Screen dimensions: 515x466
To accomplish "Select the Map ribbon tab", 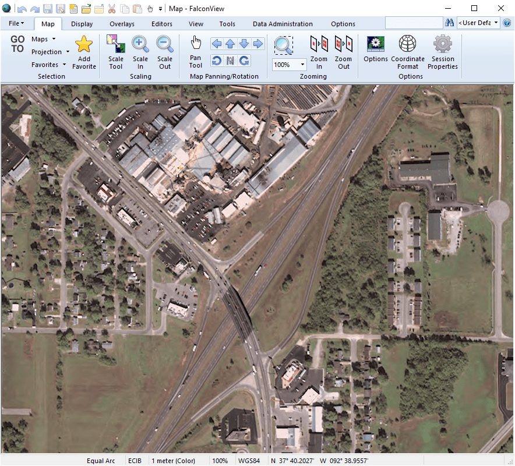I will [48, 24].
